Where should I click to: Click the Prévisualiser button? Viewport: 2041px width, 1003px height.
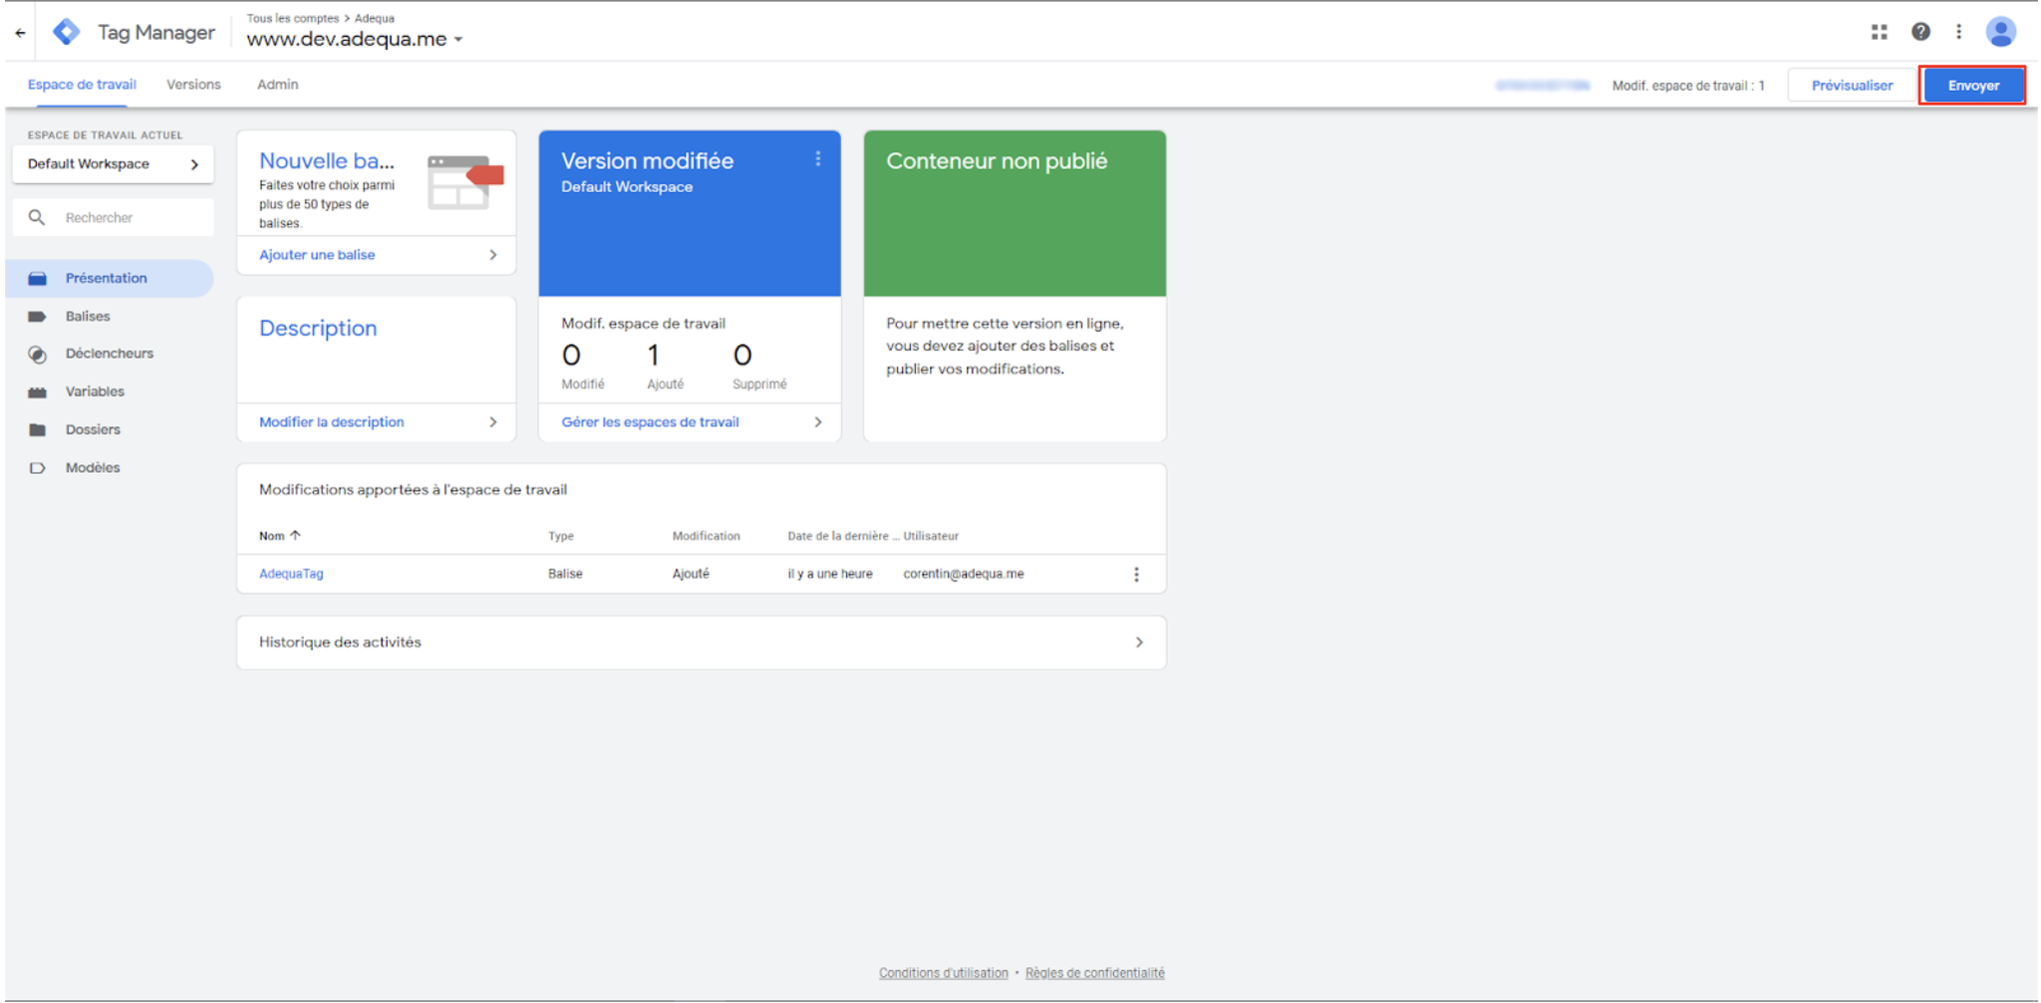click(1852, 86)
